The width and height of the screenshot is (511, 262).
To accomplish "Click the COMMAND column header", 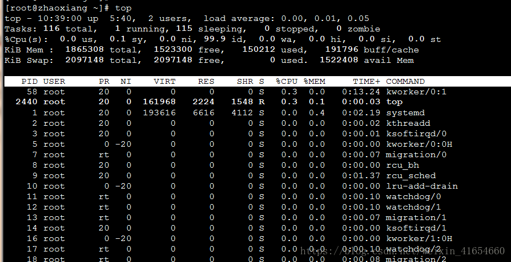I will (x=405, y=81).
